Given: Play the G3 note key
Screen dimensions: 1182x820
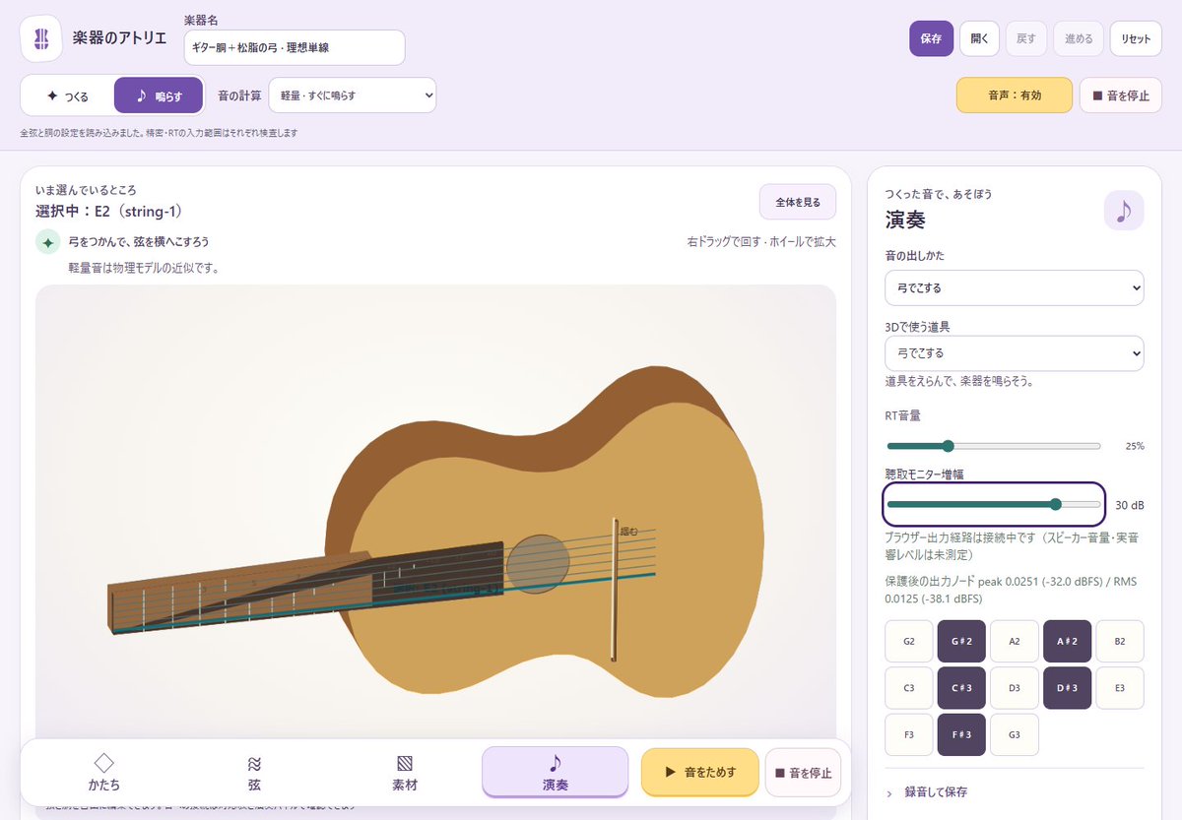Looking at the screenshot, I should click(x=1015, y=734).
